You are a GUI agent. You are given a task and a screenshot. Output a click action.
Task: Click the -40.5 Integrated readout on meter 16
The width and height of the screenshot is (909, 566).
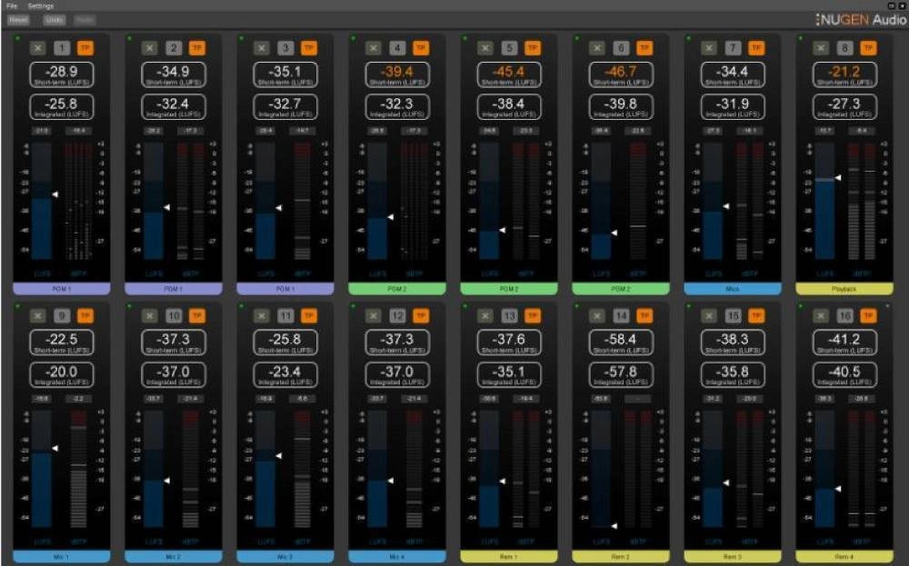click(x=844, y=374)
